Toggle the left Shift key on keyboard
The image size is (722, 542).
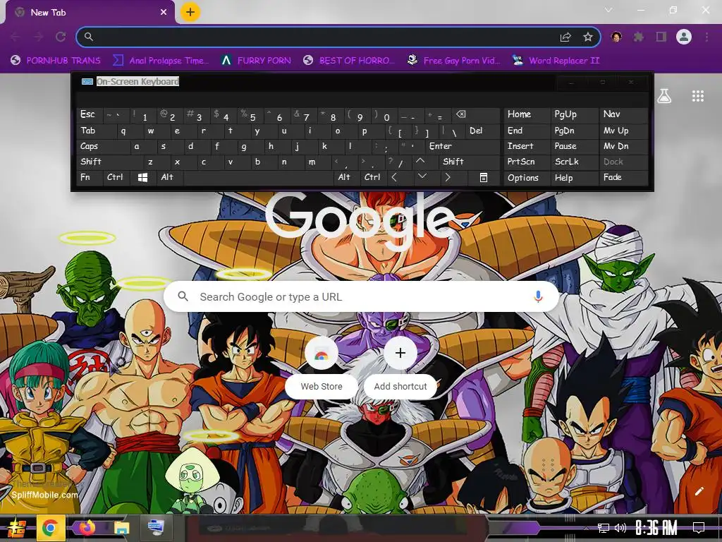tap(110, 162)
